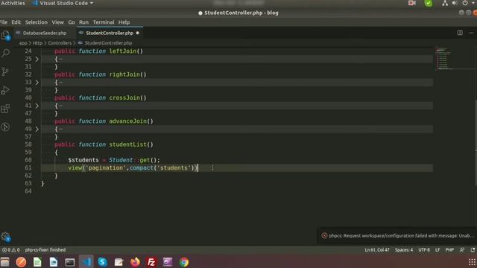Open the green check tray indicator
This screenshot has height=268, width=477.
(429, 3)
